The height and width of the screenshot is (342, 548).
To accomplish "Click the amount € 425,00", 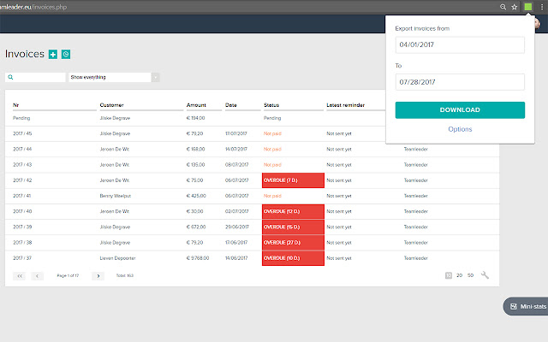I will (x=196, y=196).
